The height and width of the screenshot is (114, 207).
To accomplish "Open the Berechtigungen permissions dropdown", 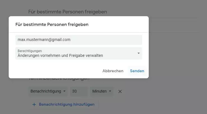I will click(x=79, y=53).
